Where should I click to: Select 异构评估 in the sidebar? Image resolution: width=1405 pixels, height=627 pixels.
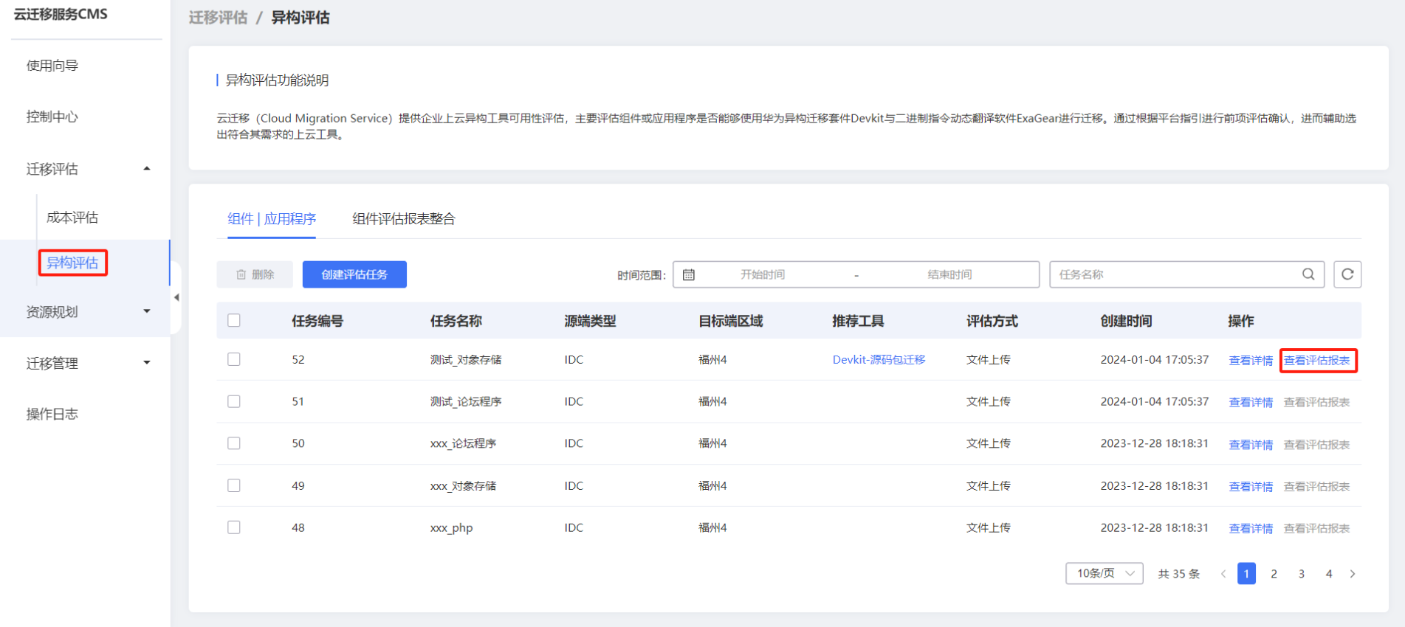[72, 263]
